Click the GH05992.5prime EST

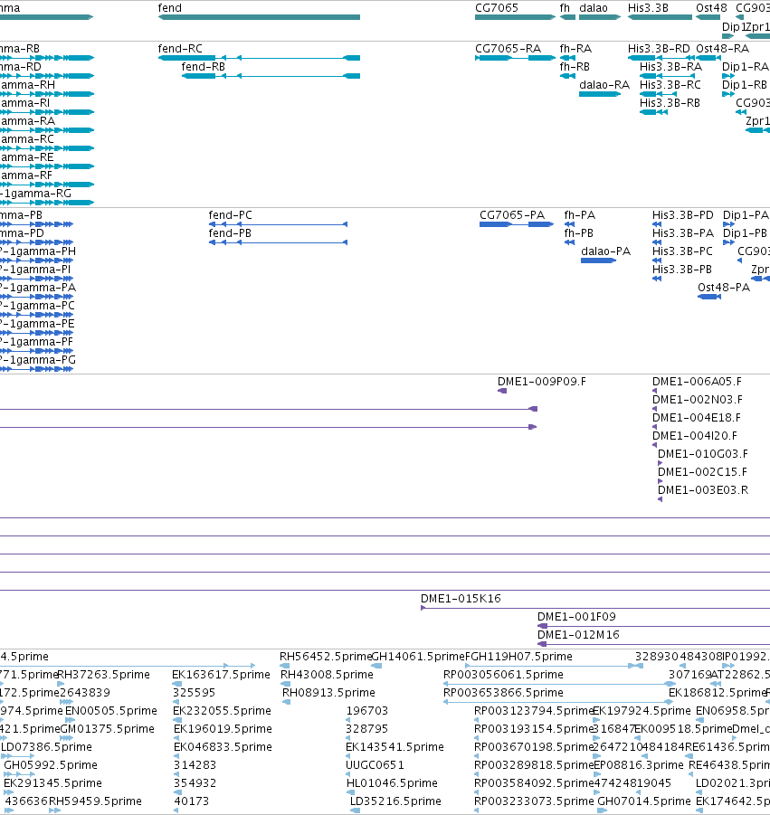click(x=20, y=774)
